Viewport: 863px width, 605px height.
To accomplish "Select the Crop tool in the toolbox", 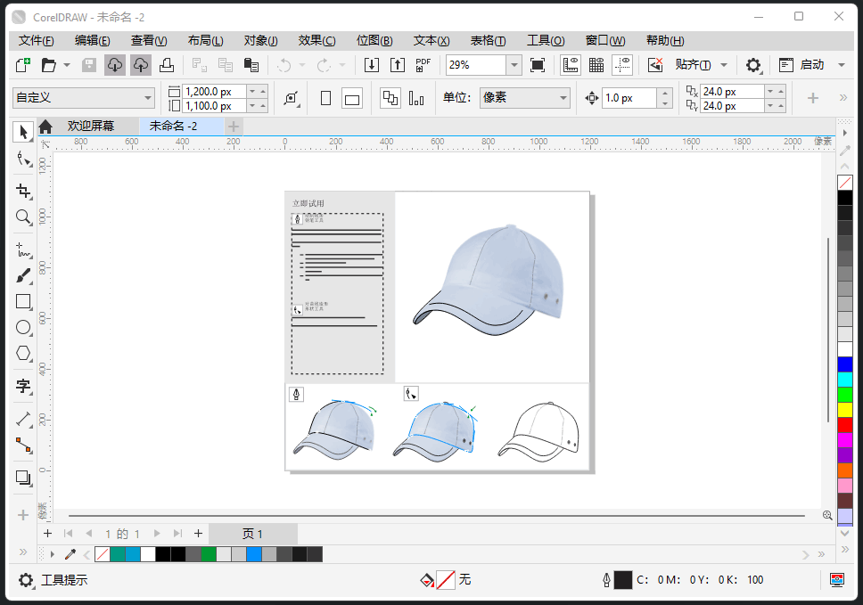I will [23, 191].
